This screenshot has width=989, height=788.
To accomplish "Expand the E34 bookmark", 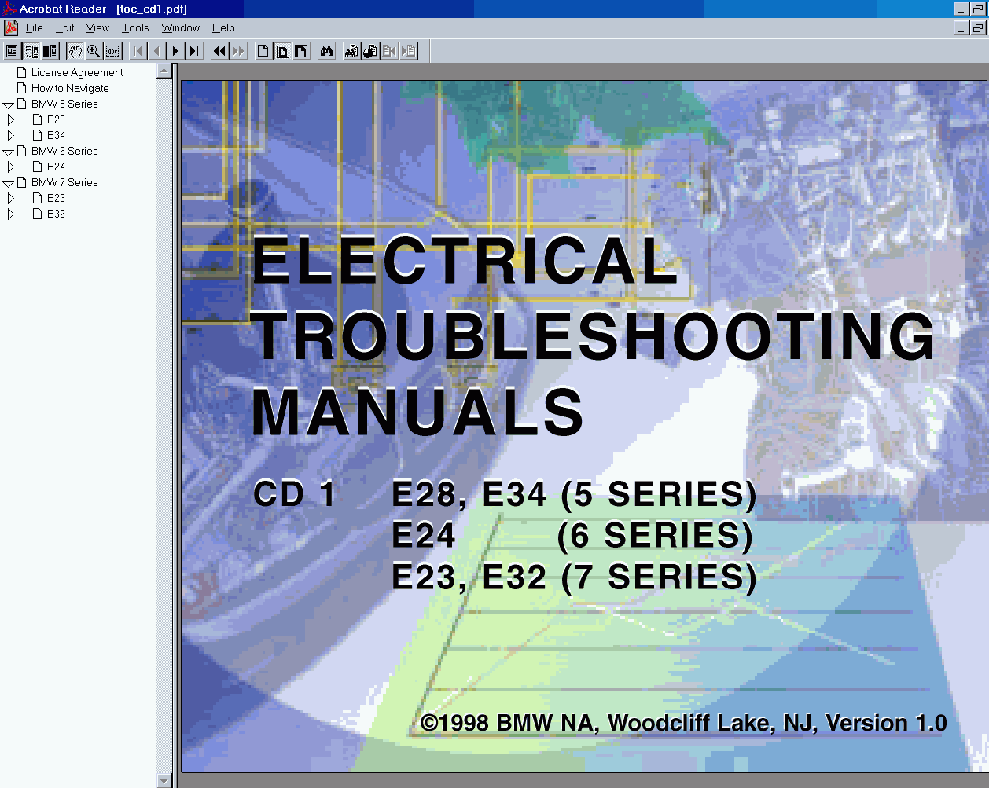I will pos(10,135).
